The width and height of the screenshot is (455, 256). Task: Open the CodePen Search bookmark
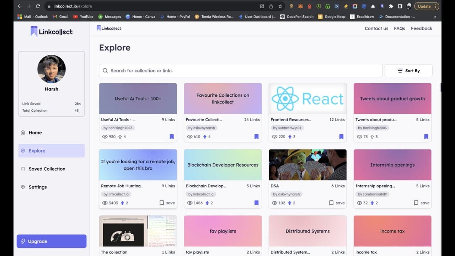coord(297,17)
